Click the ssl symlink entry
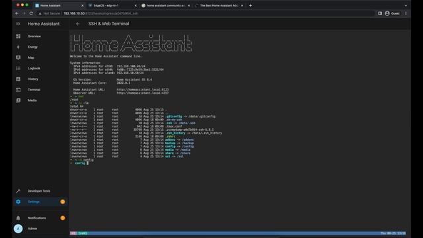The height and width of the screenshot is (238, 423). coord(168,156)
